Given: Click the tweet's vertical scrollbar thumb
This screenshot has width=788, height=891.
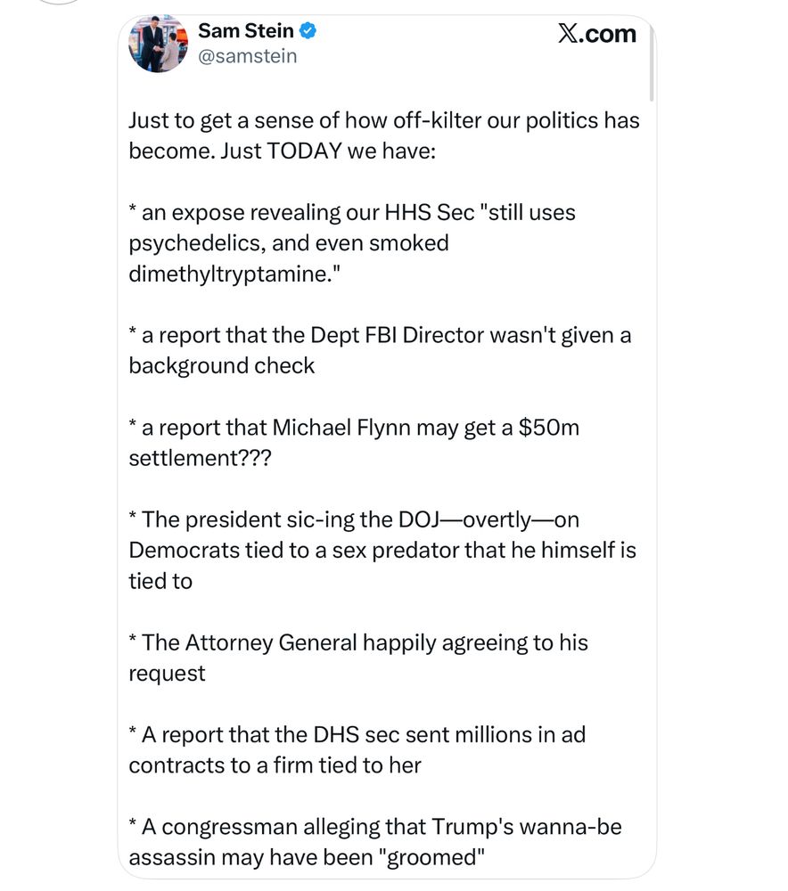Looking at the screenshot, I should pyautogui.click(x=652, y=62).
